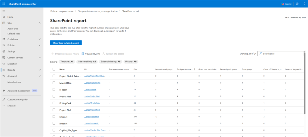
Task: Click the Home icon in sidebar
Action: click(4, 17)
